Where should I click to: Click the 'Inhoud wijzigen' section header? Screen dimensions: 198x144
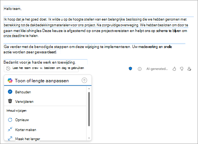click(16, 110)
